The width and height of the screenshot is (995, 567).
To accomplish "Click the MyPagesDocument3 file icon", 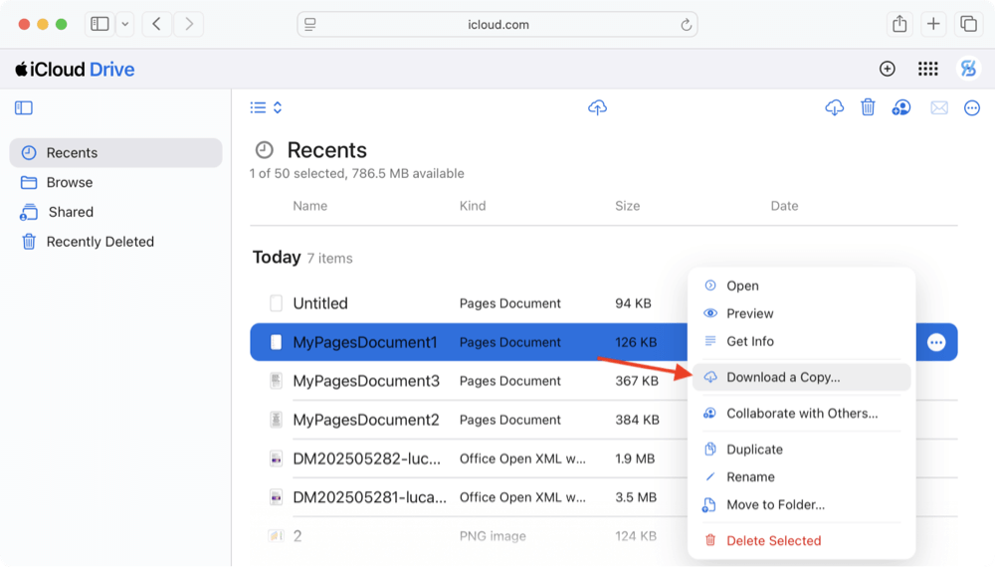I will pos(276,381).
